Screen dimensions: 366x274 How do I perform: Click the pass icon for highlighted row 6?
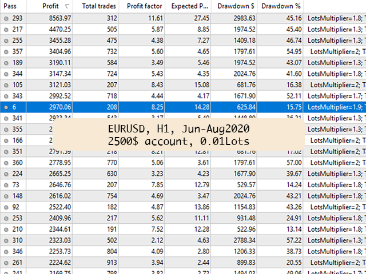pyautogui.click(x=6, y=107)
